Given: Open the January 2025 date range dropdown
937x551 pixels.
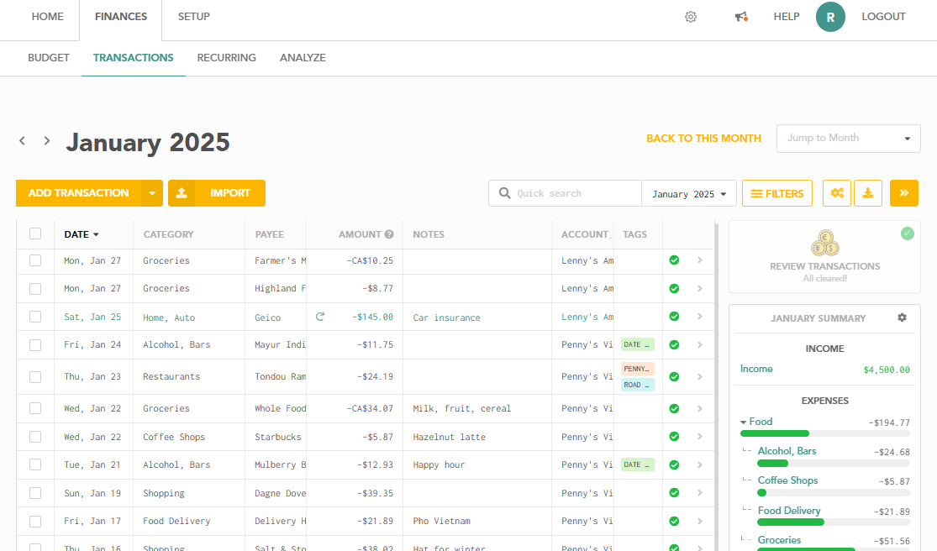Looking at the screenshot, I should point(689,194).
